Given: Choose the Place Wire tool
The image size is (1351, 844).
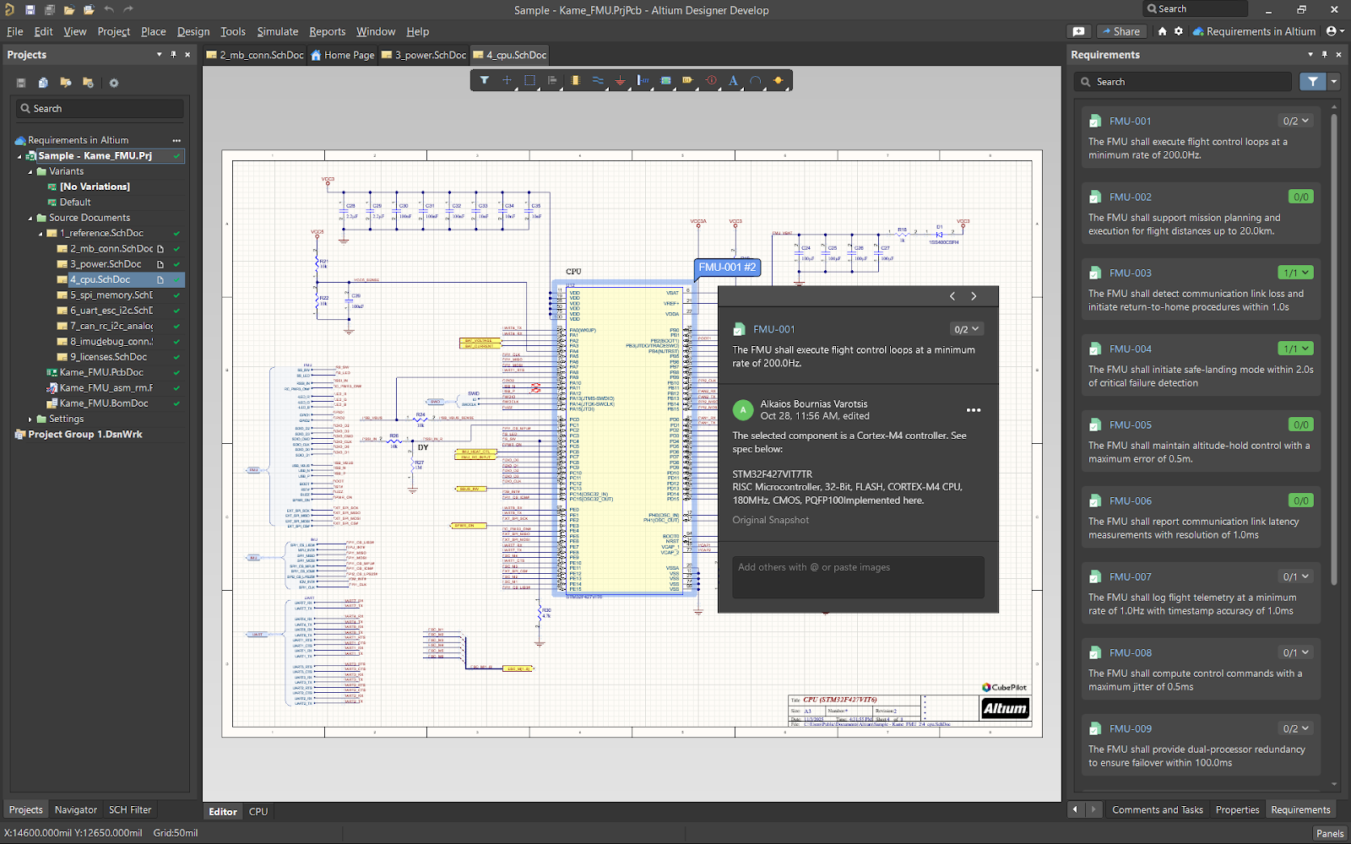Looking at the screenshot, I should (x=598, y=81).
